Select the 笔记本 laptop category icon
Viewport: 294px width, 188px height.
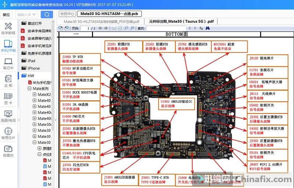(x=8, y=63)
